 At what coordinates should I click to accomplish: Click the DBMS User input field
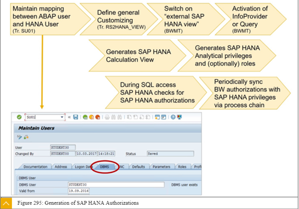pos(116,185)
